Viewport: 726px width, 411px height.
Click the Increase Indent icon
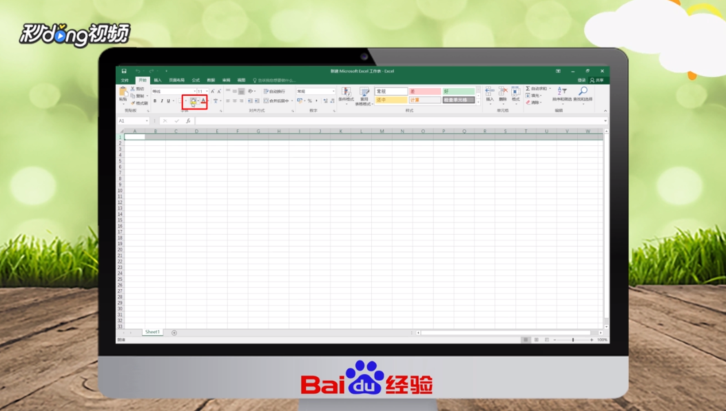tap(257, 101)
